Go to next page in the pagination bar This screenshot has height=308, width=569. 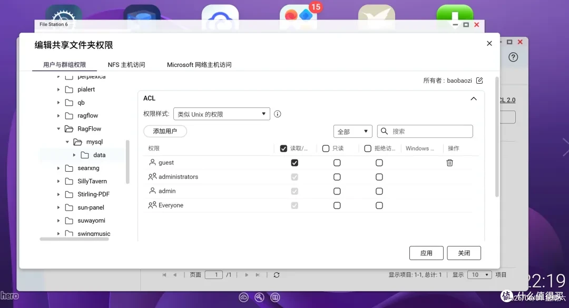pos(247,275)
